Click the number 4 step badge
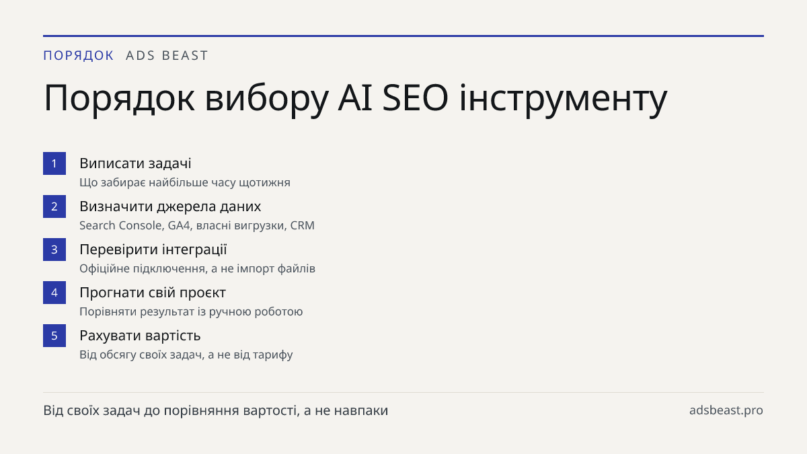 tap(54, 293)
